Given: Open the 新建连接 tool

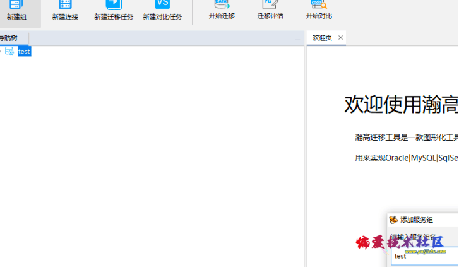Looking at the screenshot, I should point(65,4).
